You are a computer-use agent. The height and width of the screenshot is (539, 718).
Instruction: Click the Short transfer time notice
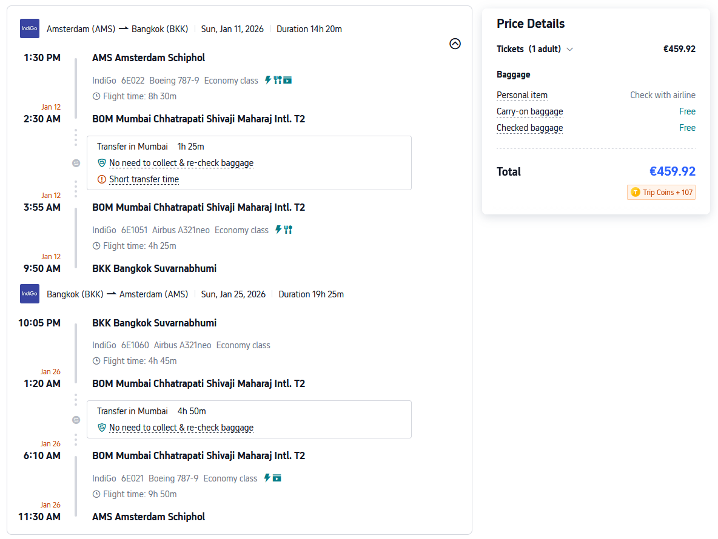click(x=144, y=179)
